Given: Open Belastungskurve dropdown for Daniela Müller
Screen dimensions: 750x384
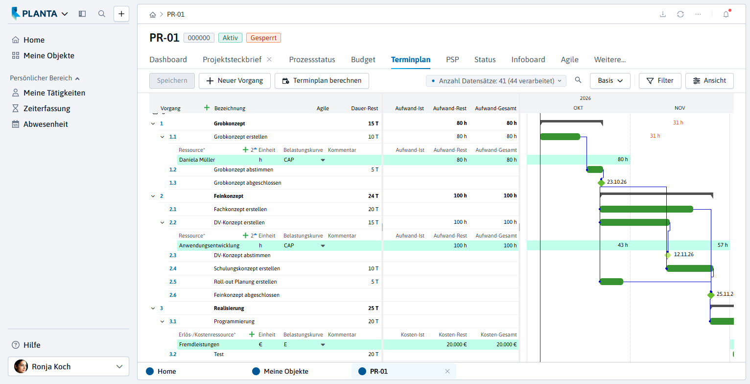Looking at the screenshot, I should (x=323, y=160).
